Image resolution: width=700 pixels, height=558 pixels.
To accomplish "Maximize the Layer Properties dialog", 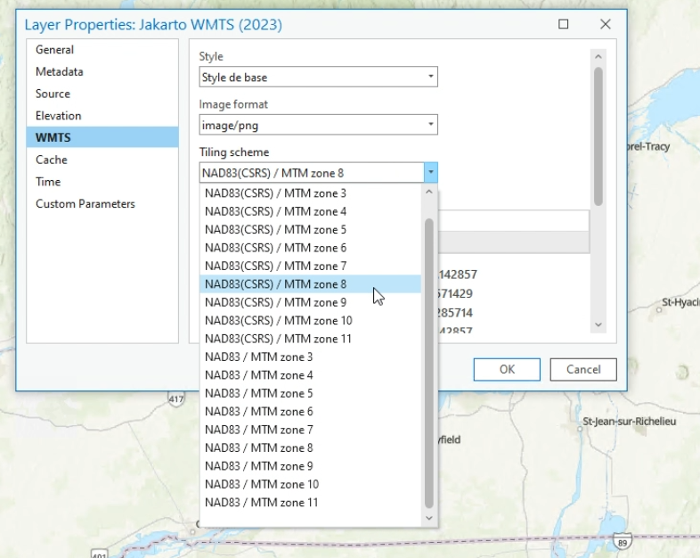I will [564, 24].
